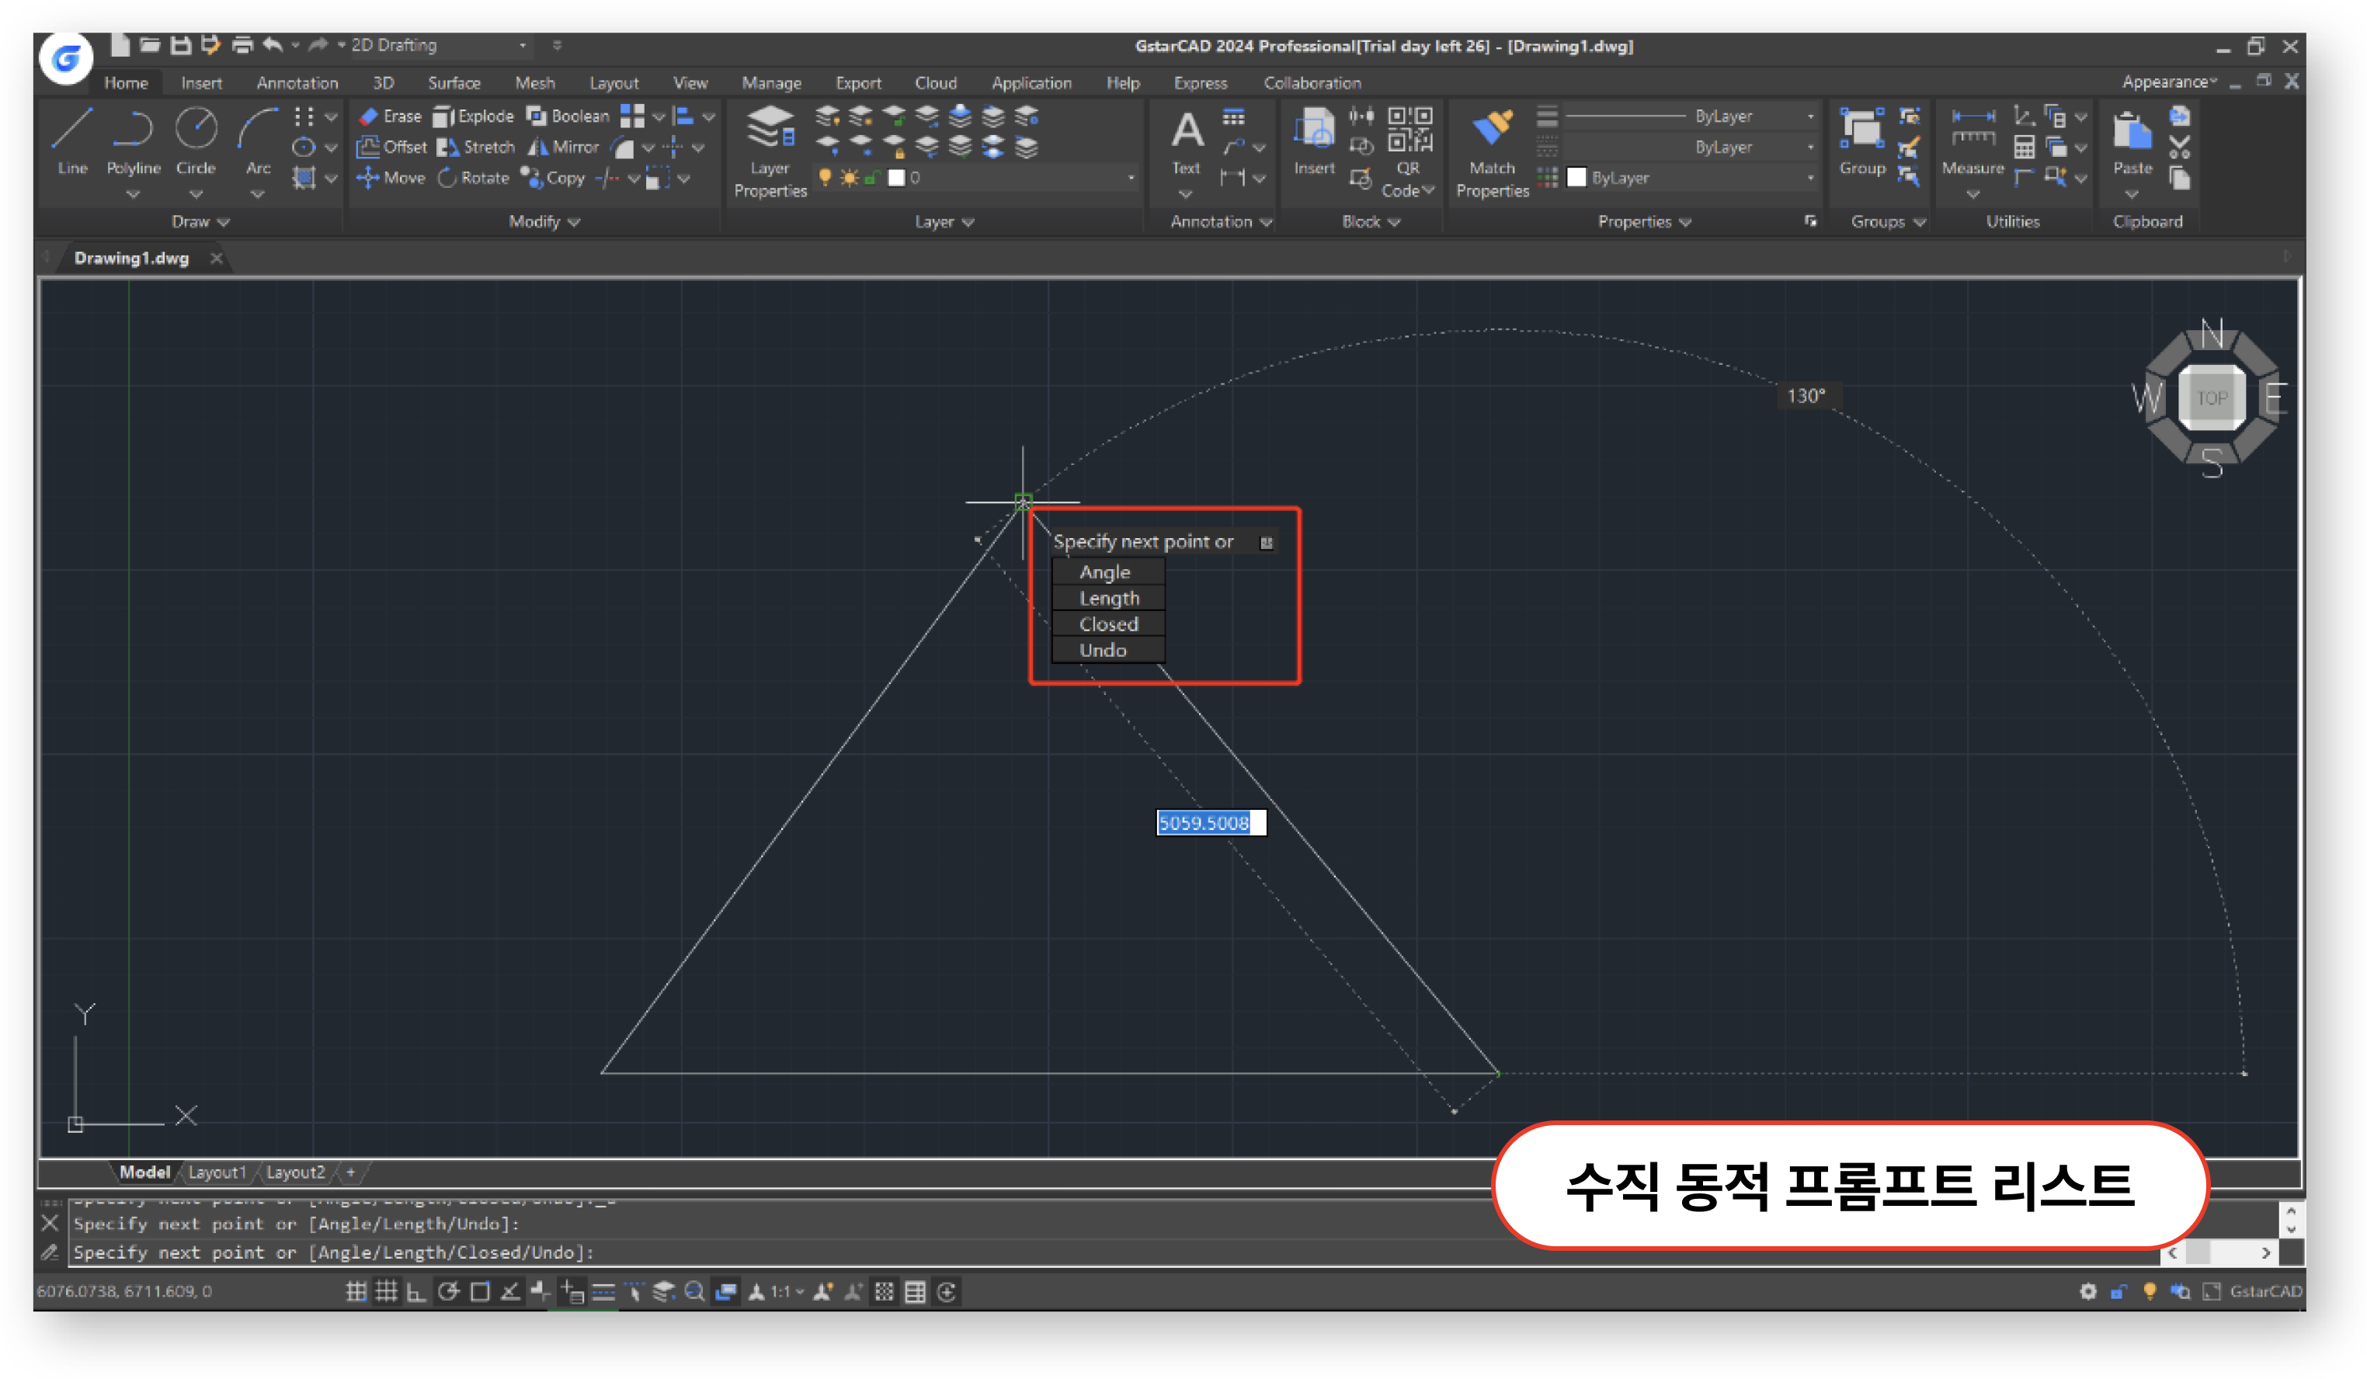Click the Boolean tool
The image size is (2367, 1379).
coord(568,116)
